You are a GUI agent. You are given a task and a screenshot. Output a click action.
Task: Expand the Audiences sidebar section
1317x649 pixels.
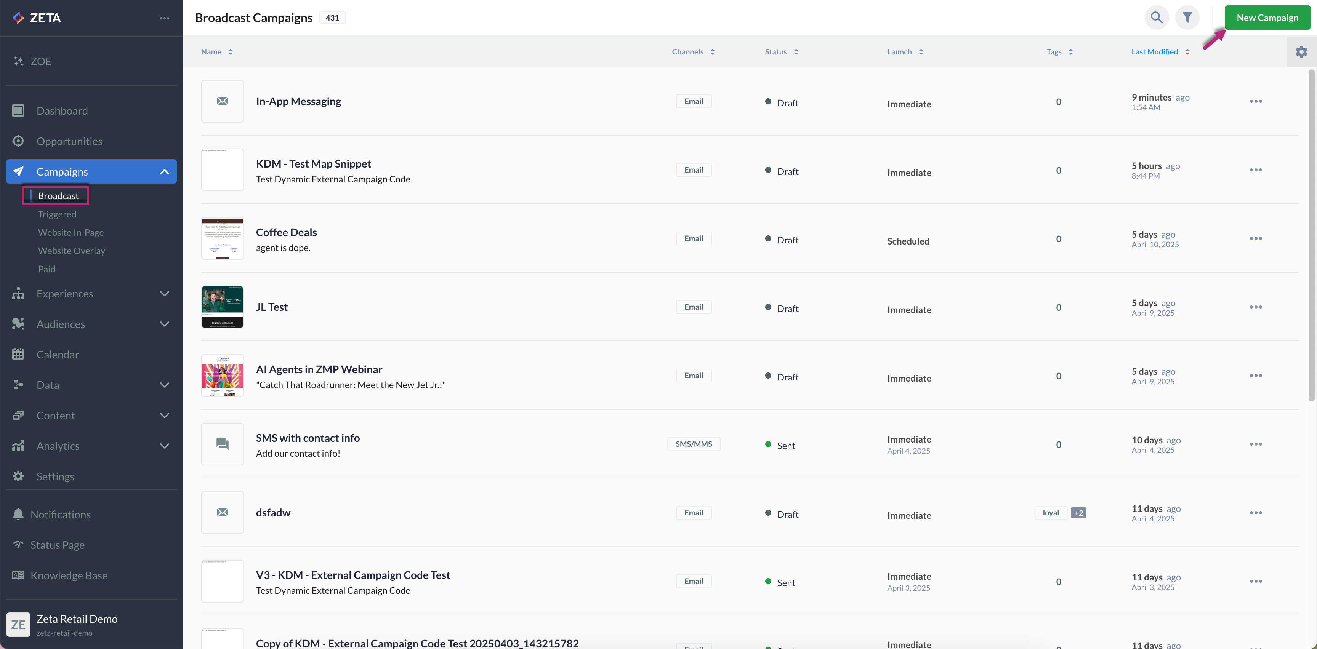click(164, 324)
